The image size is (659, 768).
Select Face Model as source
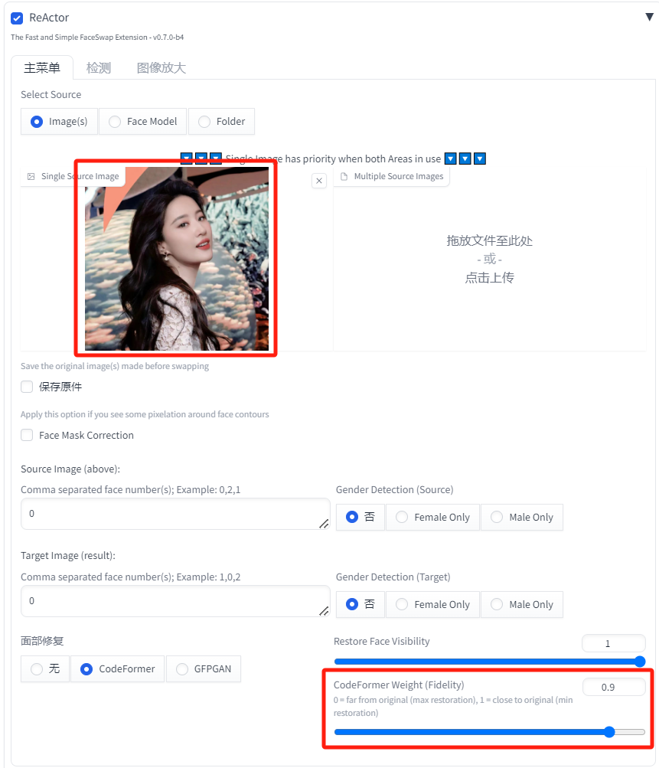(142, 122)
